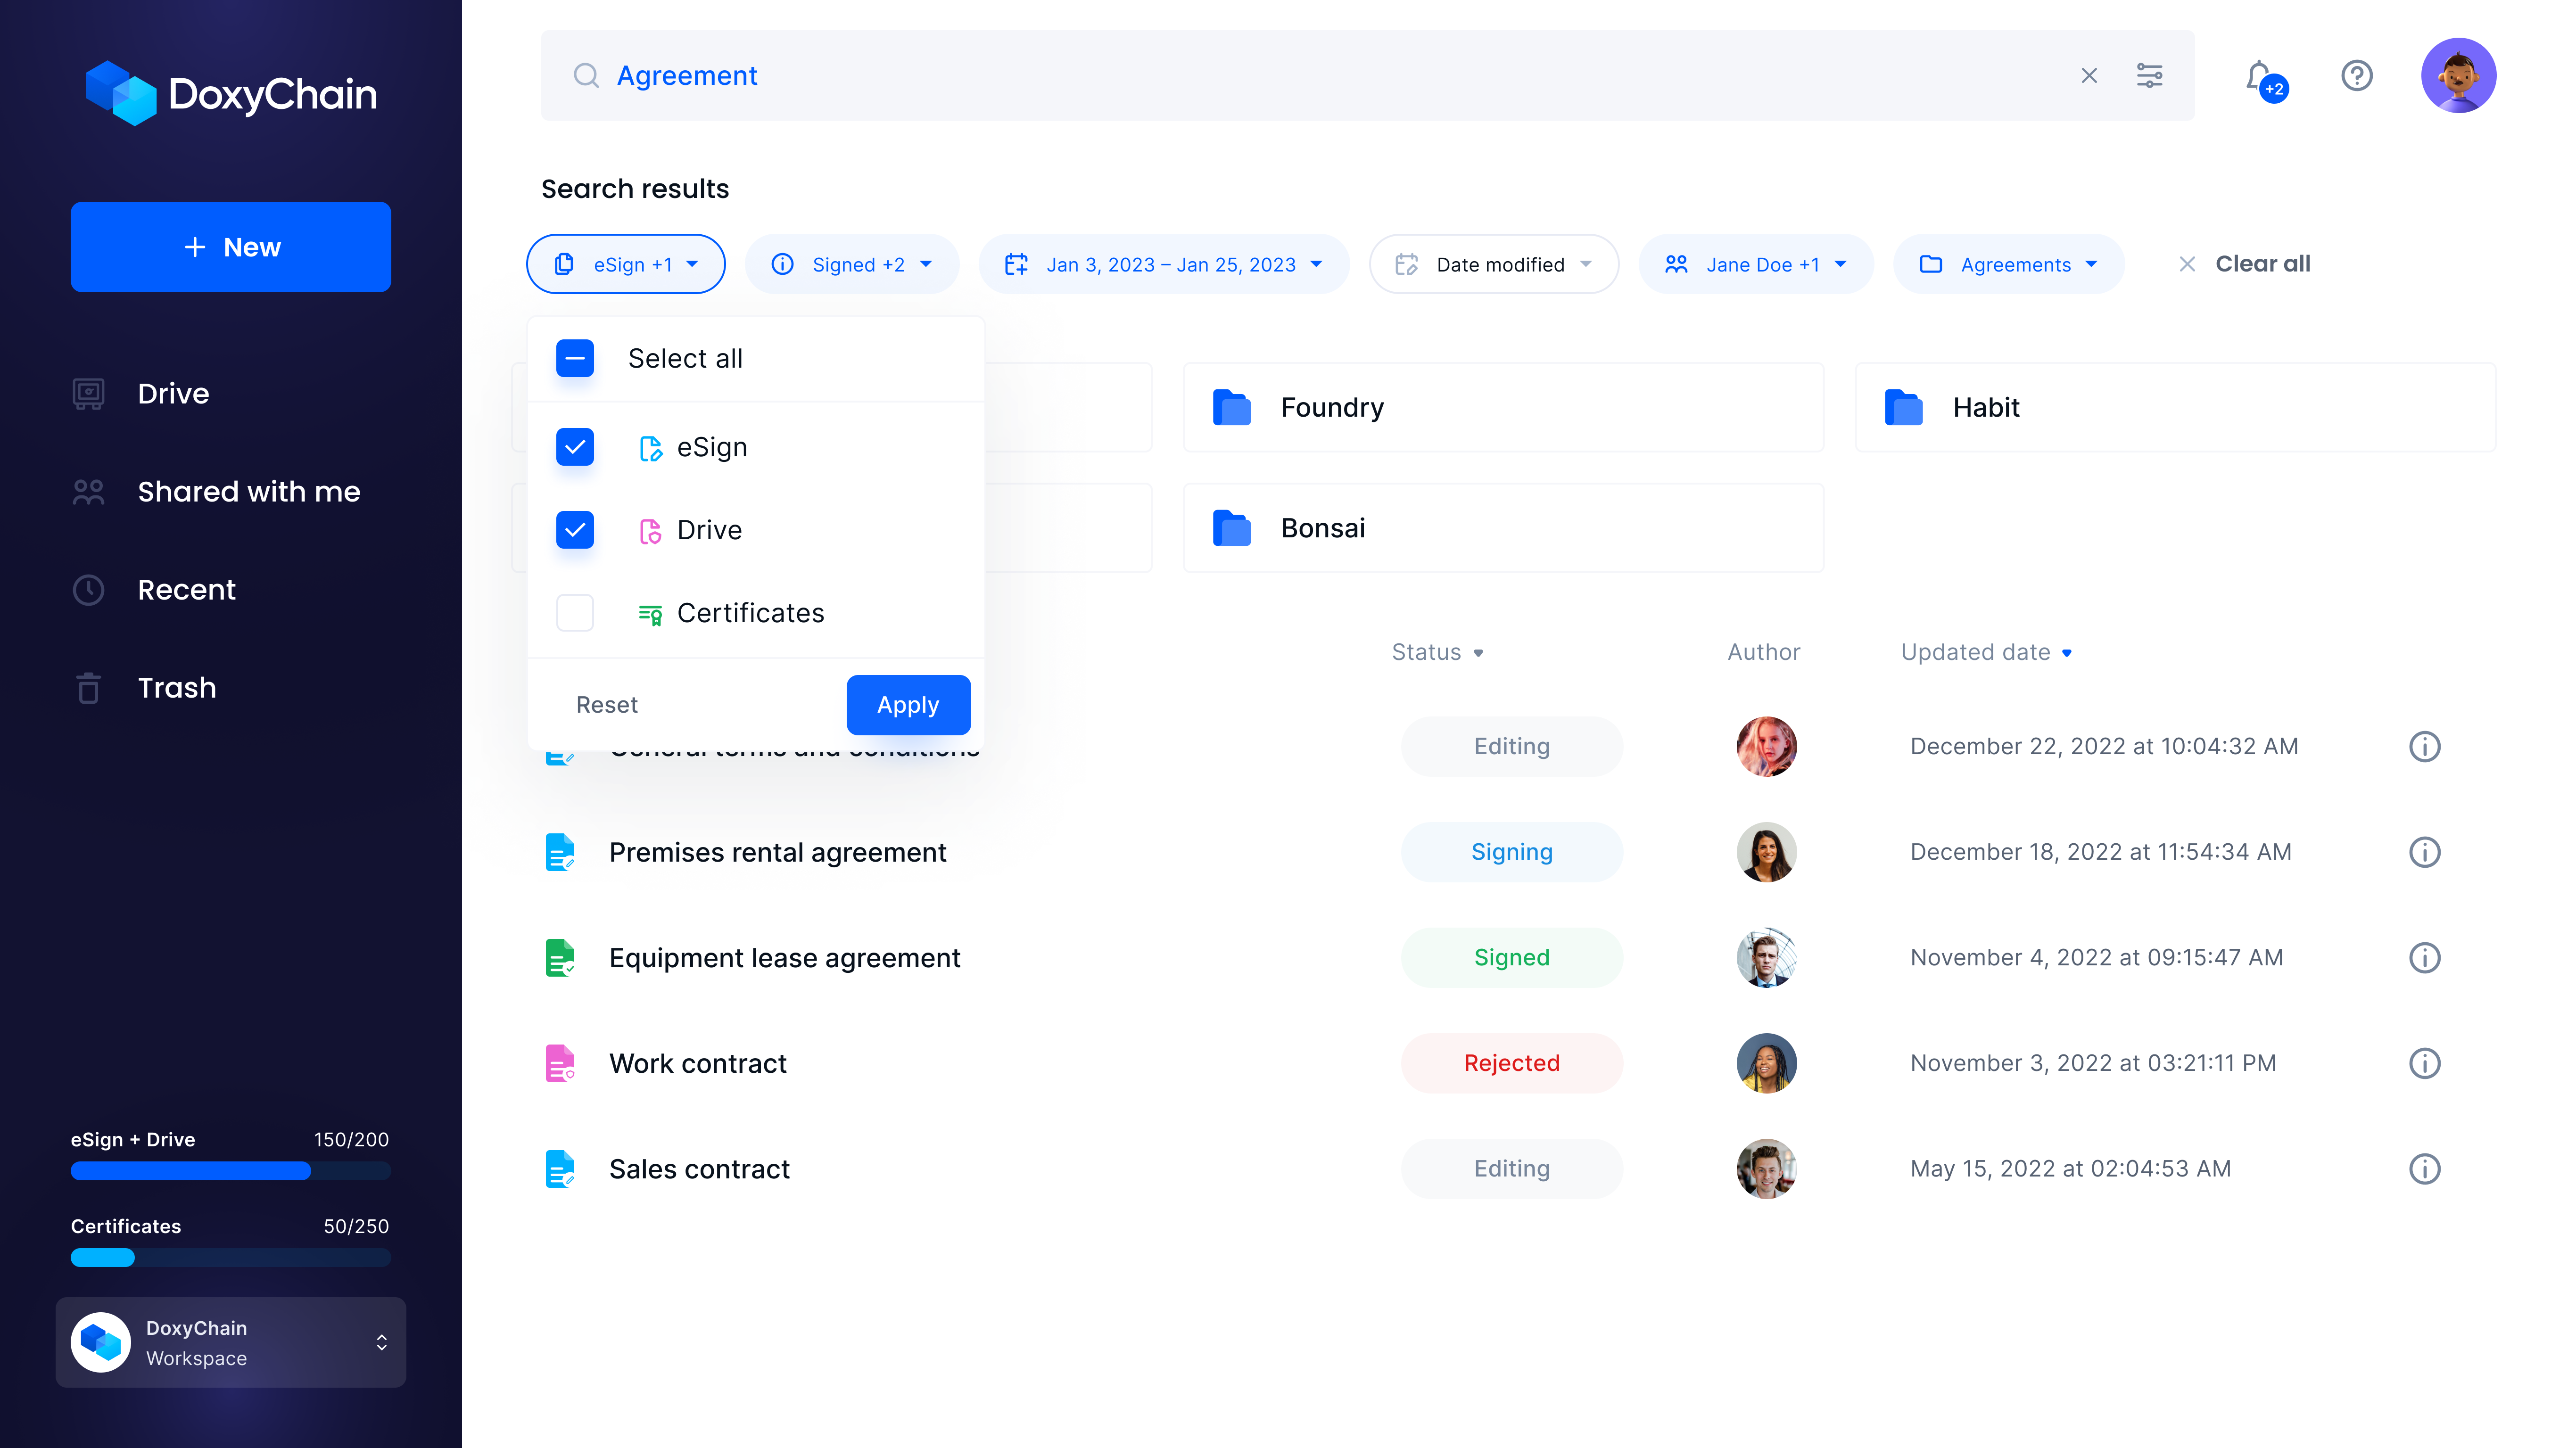The image size is (2576, 1448).
Task: Expand the DoxyChain Workspace switcher
Action: (381, 1342)
